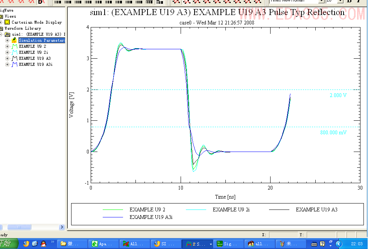Select the Simulation Parameters tree item
The image size is (368, 249).
(x=42, y=40)
